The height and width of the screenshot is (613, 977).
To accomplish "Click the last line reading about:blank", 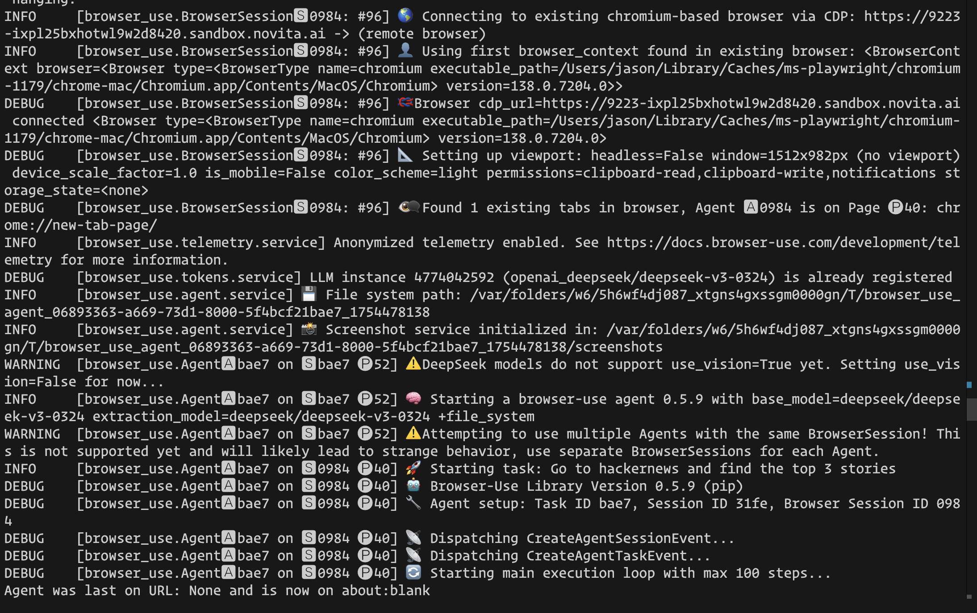I will tap(386, 590).
